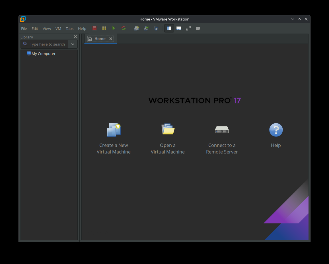The image size is (329, 264).
Task: Expand the library search dropdown arrow
Action: (x=73, y=44)
